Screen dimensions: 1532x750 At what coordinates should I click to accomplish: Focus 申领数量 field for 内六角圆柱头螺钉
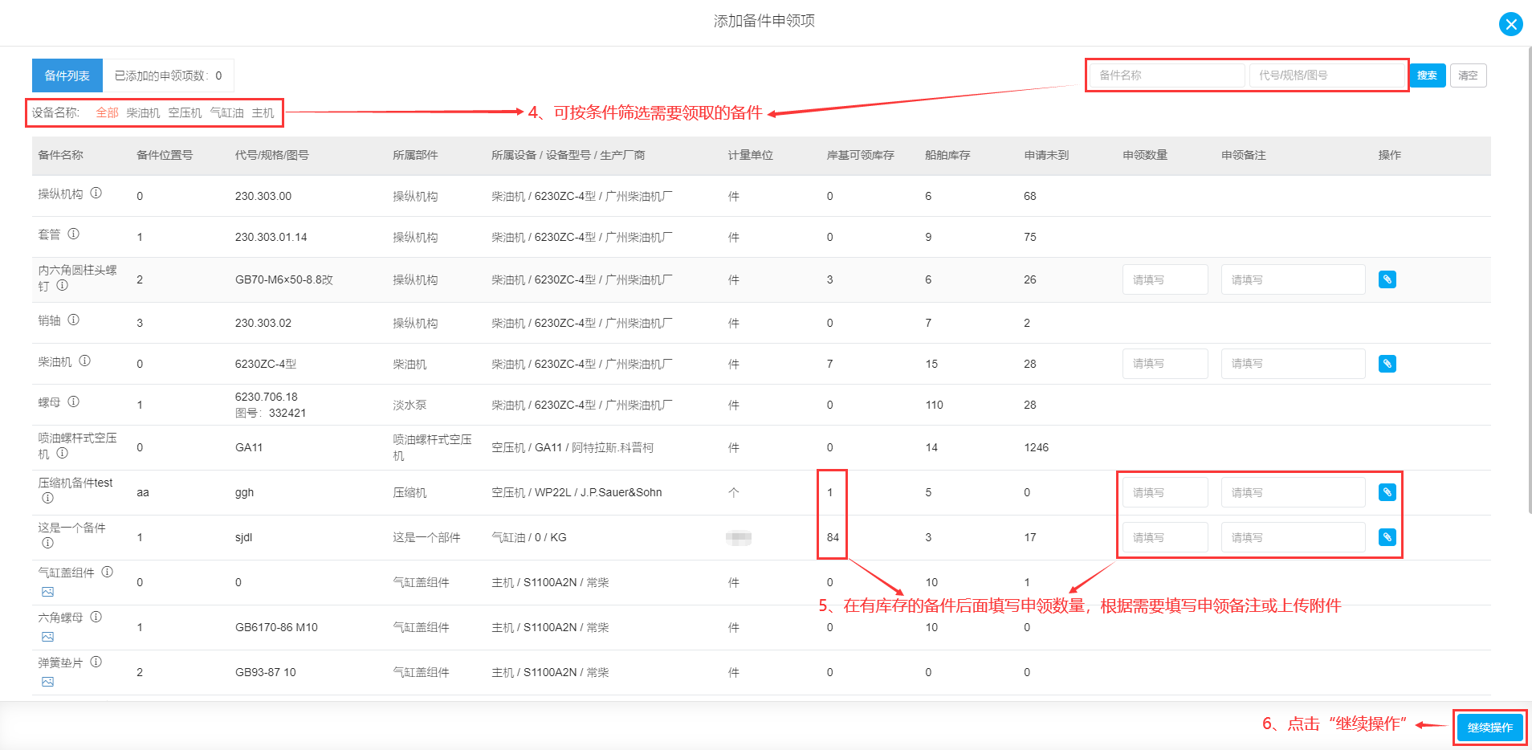tap(1165, 279)
